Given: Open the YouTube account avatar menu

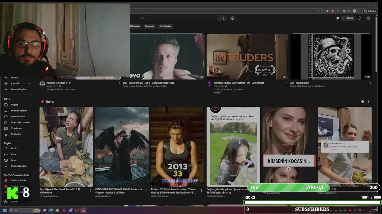Looking at the screenshot, I should coord(368,18).
